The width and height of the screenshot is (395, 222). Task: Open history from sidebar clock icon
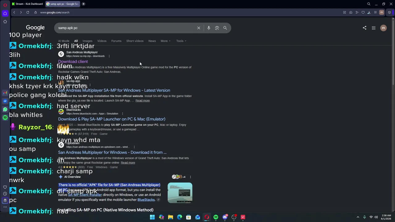coord(5,194)
